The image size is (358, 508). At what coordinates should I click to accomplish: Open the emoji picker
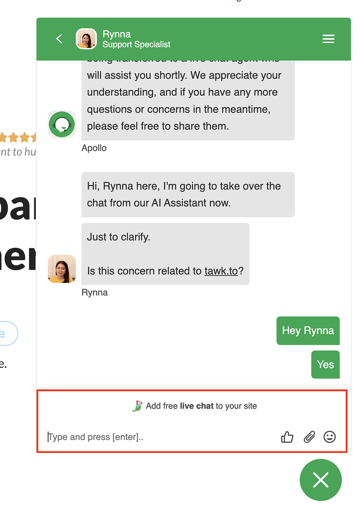[x=330, y=436]
